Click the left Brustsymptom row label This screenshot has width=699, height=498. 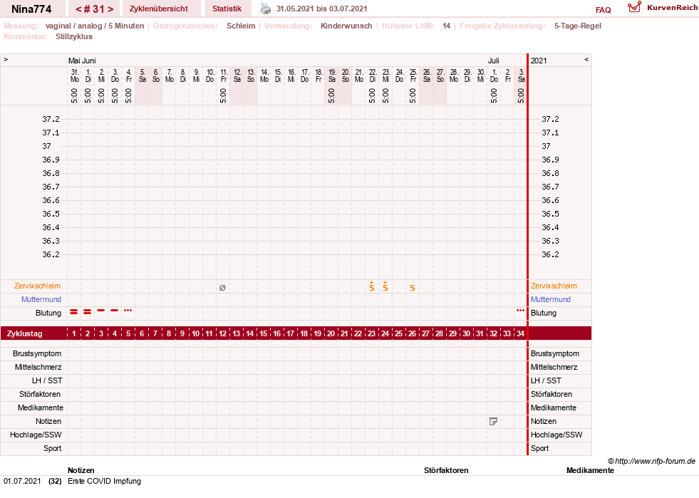[x=37, y=353]
